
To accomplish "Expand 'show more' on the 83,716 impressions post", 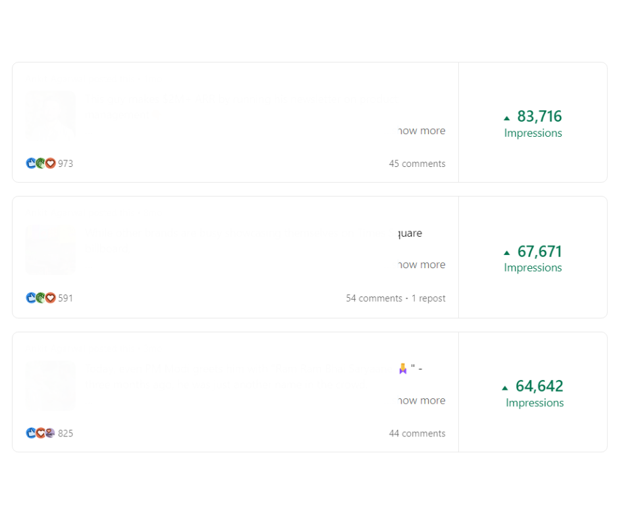I will tap(421, 131).
